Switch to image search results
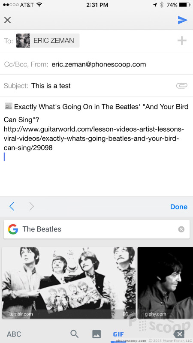The height and width of the screenshot is (343, 193). click(x=96, y=334)
